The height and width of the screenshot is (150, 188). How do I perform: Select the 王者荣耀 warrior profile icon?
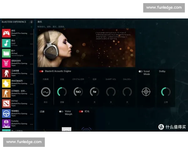coord(6,73)
